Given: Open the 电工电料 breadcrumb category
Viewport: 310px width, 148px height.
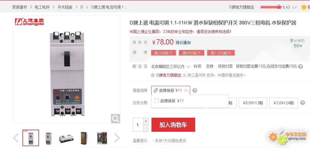Looking at the screenshot, I should [42, 7].
